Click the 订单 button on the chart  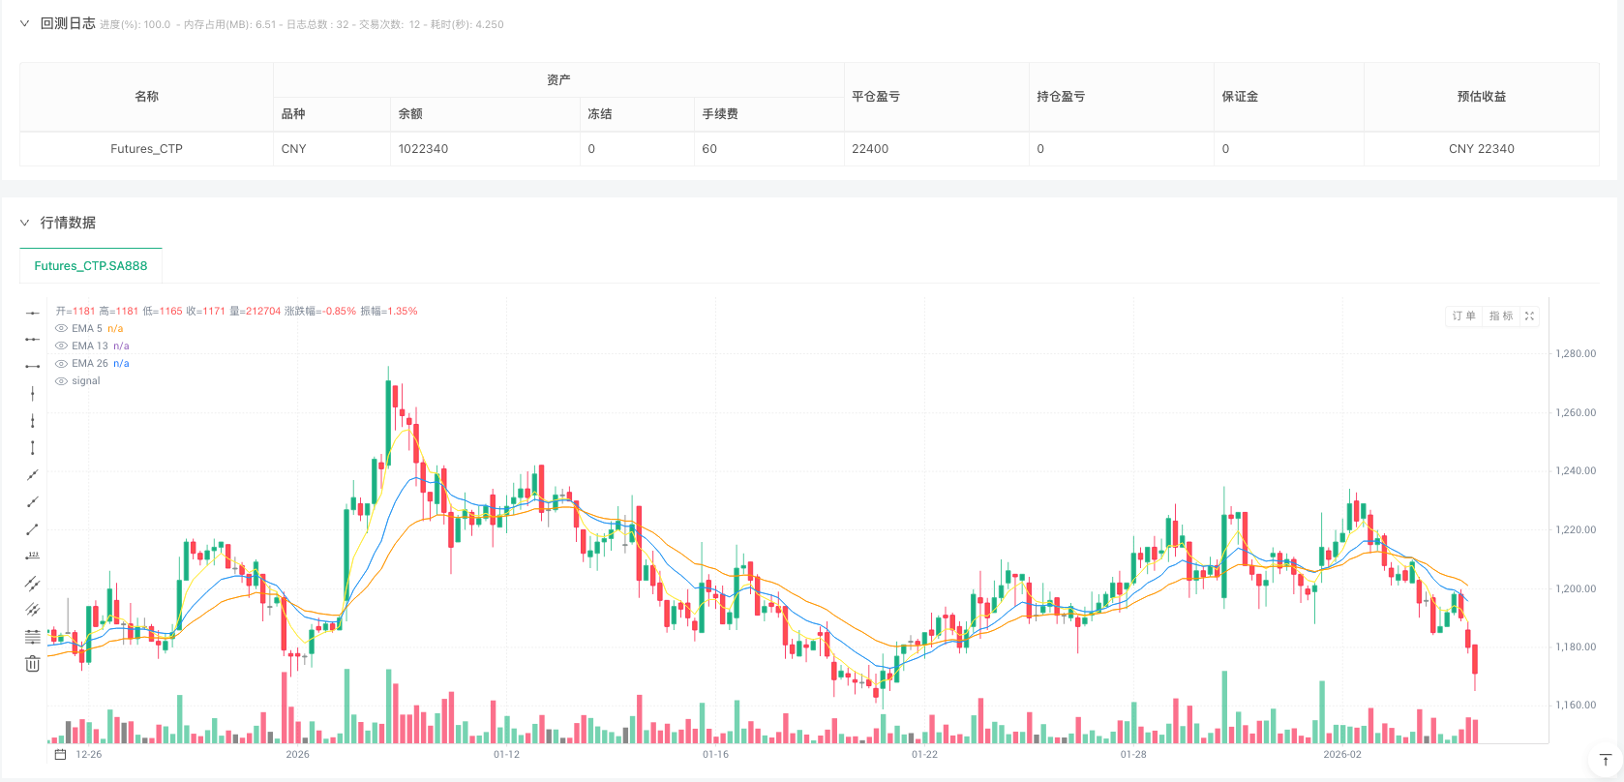pos(1463,316)
